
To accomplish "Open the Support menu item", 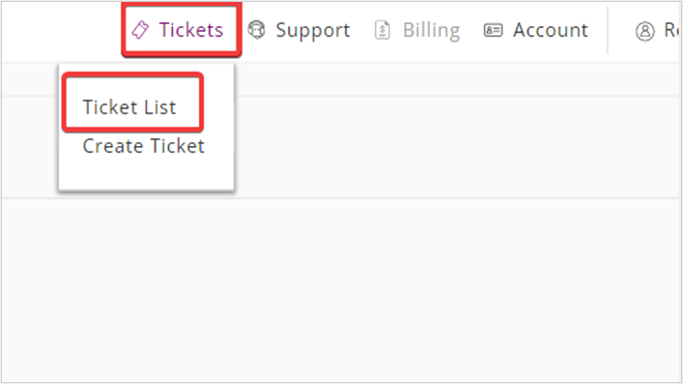I will pos(299,30).
